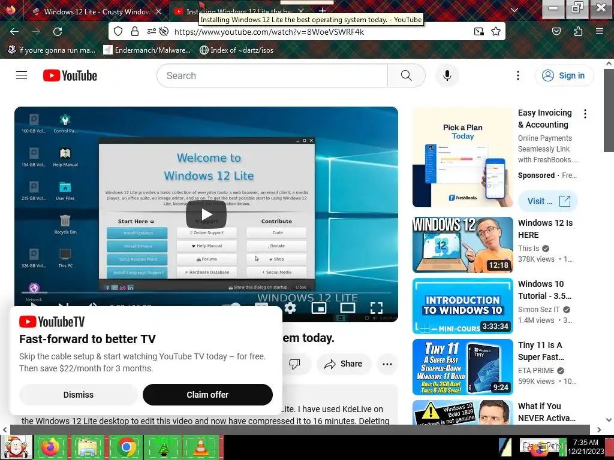Click the video progress bar
The height and width of the screenshot is (460, 614).
point(206,292)
